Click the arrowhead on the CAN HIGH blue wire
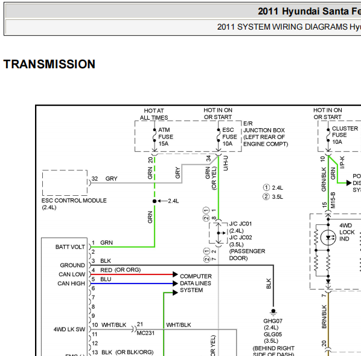 [x=176, y=283]
